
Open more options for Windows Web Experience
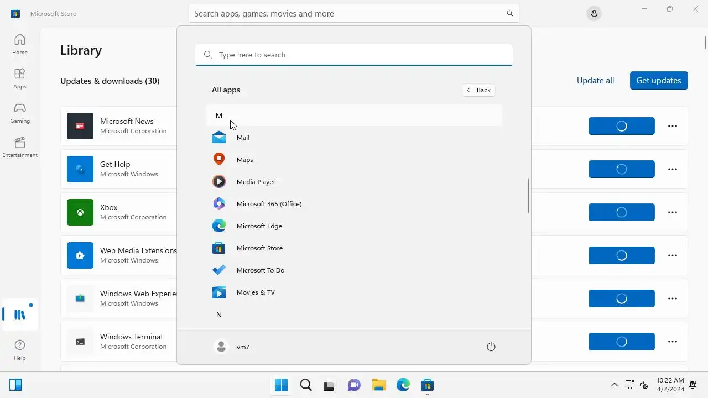673,298
